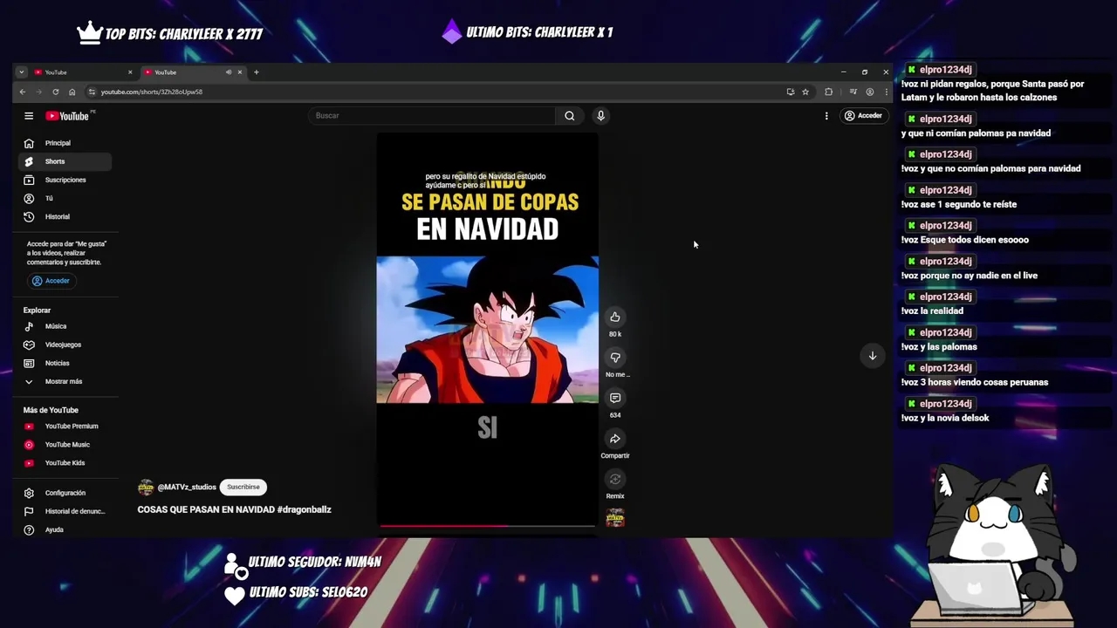Open YouTube Music link
The height and width of the screenshot is (628, 1117).
pyautogui.click(x=65, y=445)
